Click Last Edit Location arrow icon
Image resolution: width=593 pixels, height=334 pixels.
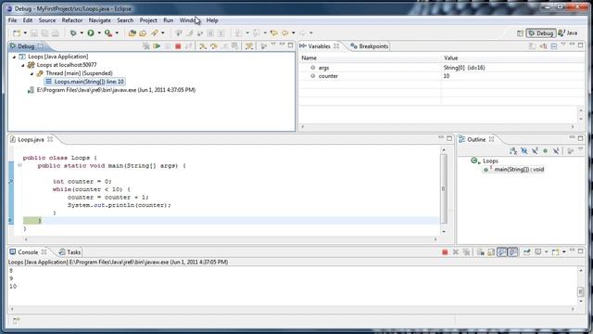[x=274, y=33]
